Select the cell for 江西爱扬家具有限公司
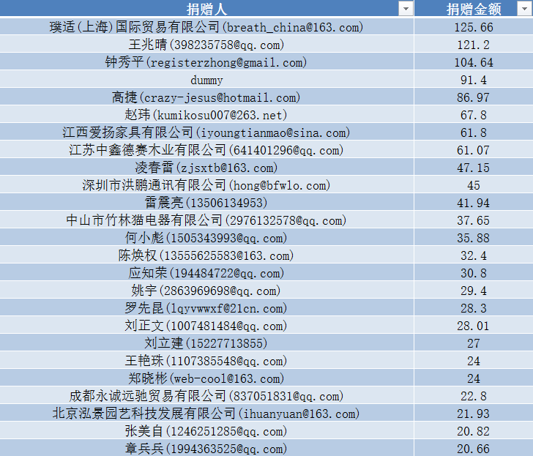Viewport: 533px width, 456px height. 206,132
